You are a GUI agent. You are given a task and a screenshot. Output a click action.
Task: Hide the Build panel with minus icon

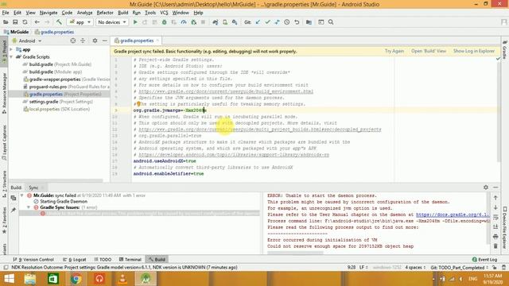tap(495, 187)
